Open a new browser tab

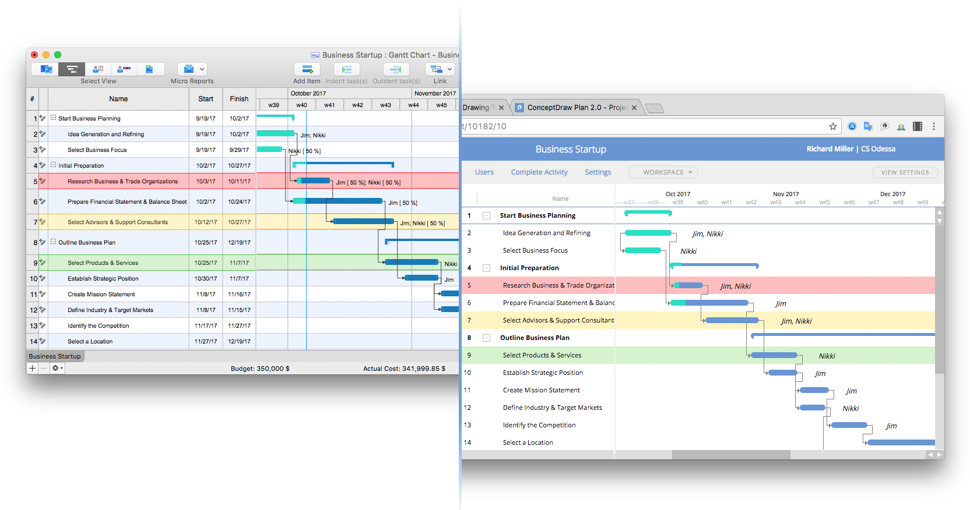(655, 108)
